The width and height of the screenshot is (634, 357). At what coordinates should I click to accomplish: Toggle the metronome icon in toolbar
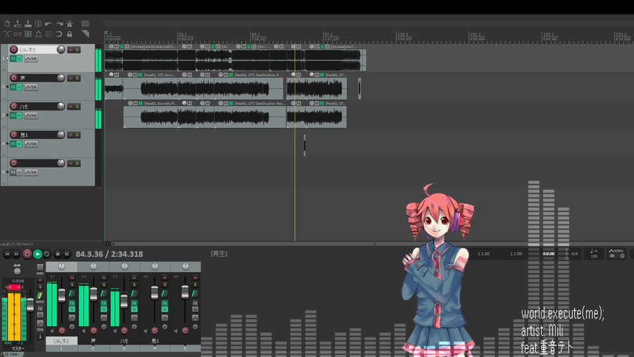[x=69, y=24]
